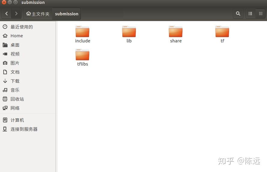The height and width of the screenshot is (172, 267).
Task: Click the disk icon for 计算机
Action: click(5, 120)
